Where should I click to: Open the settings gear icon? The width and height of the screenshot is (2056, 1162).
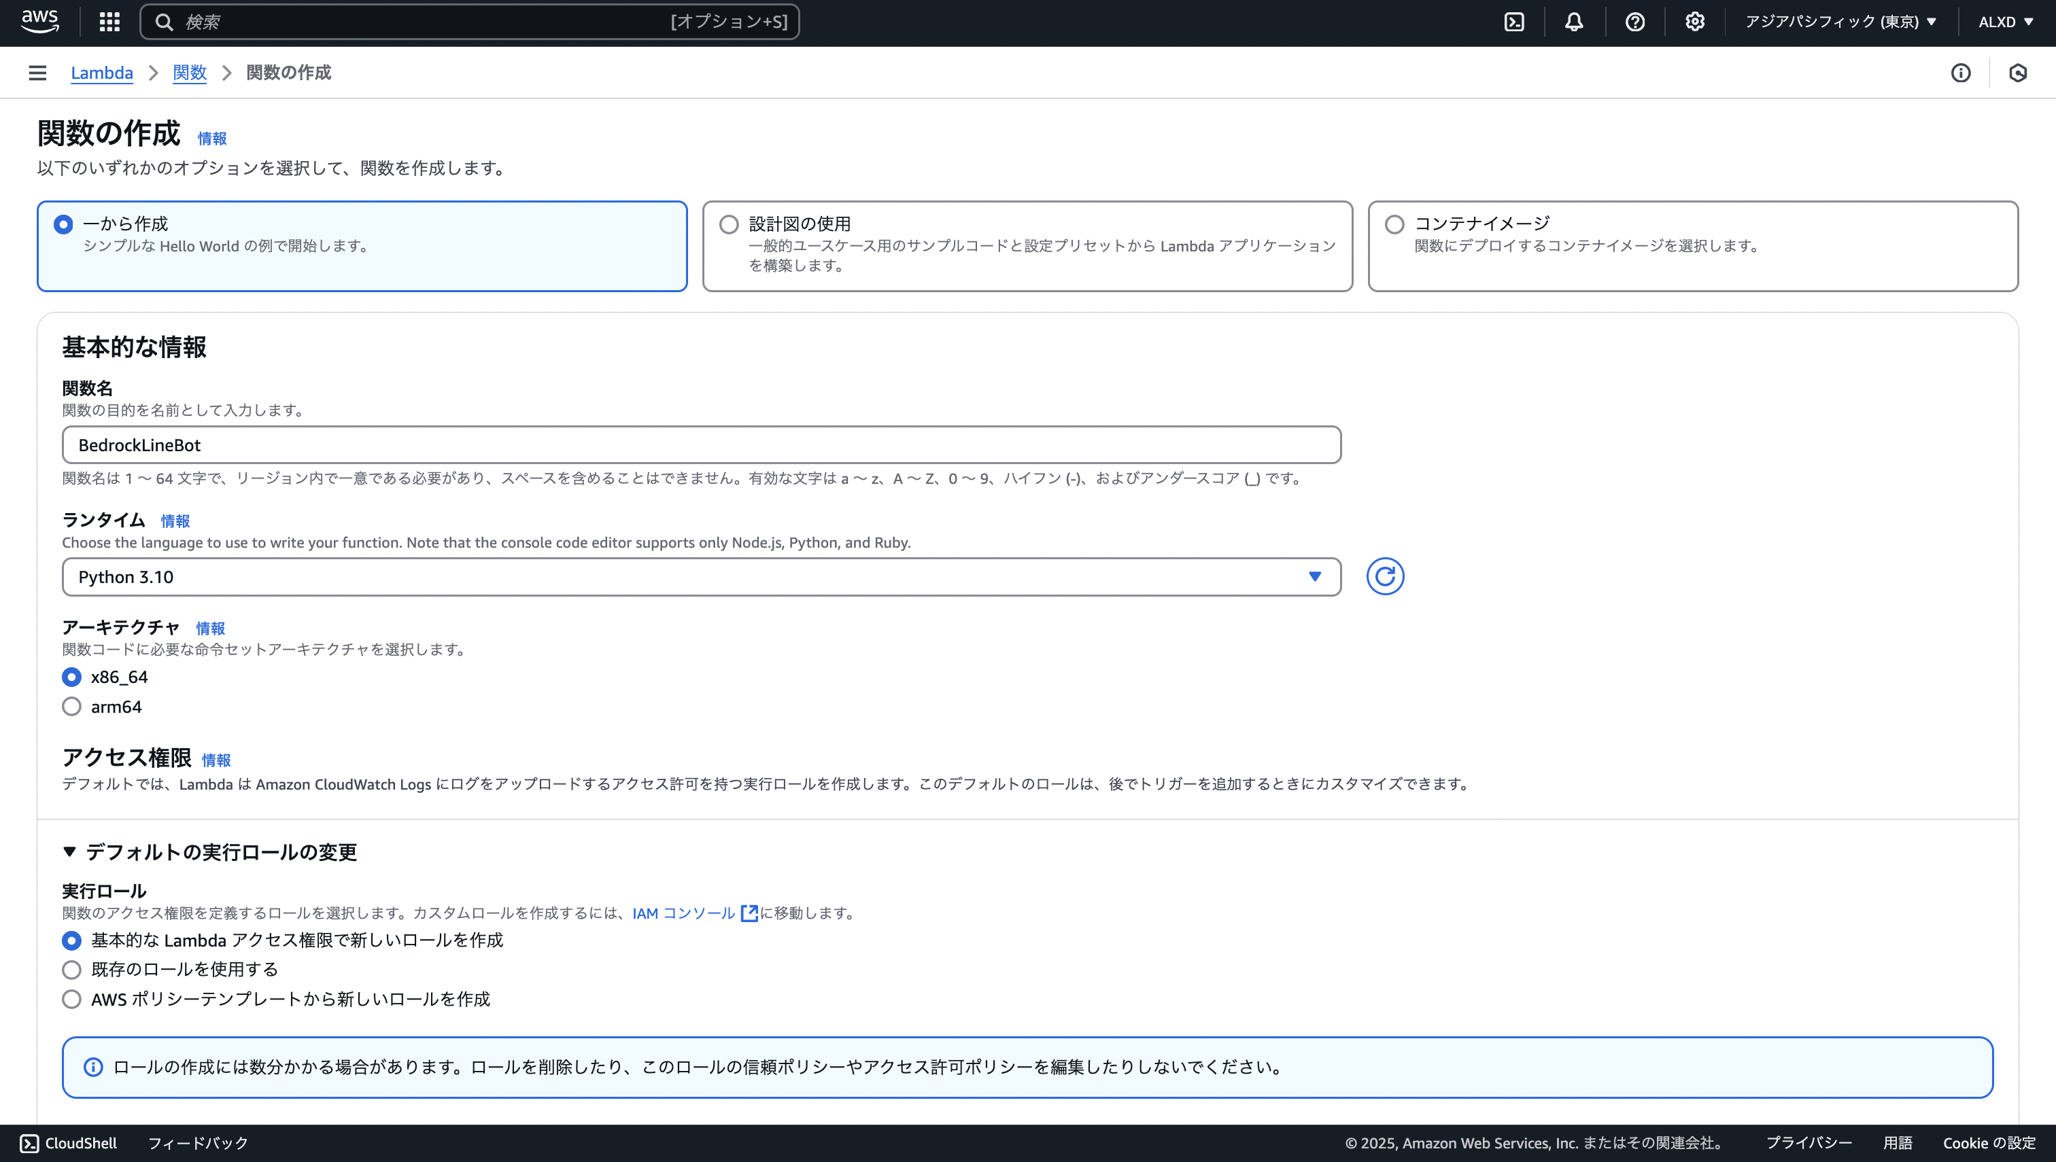tap(1694, 22)
